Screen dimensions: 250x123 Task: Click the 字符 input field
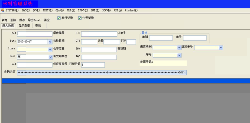[131, 42]
